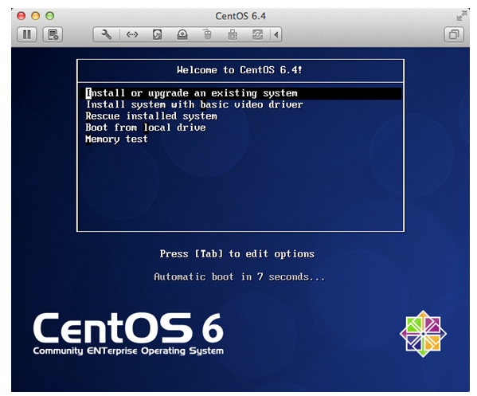This screenshot has height=396, width=477.
Task: Enter full screen mode via the title bar arrows
Action: pyautogui.click(x=461, y=16)
